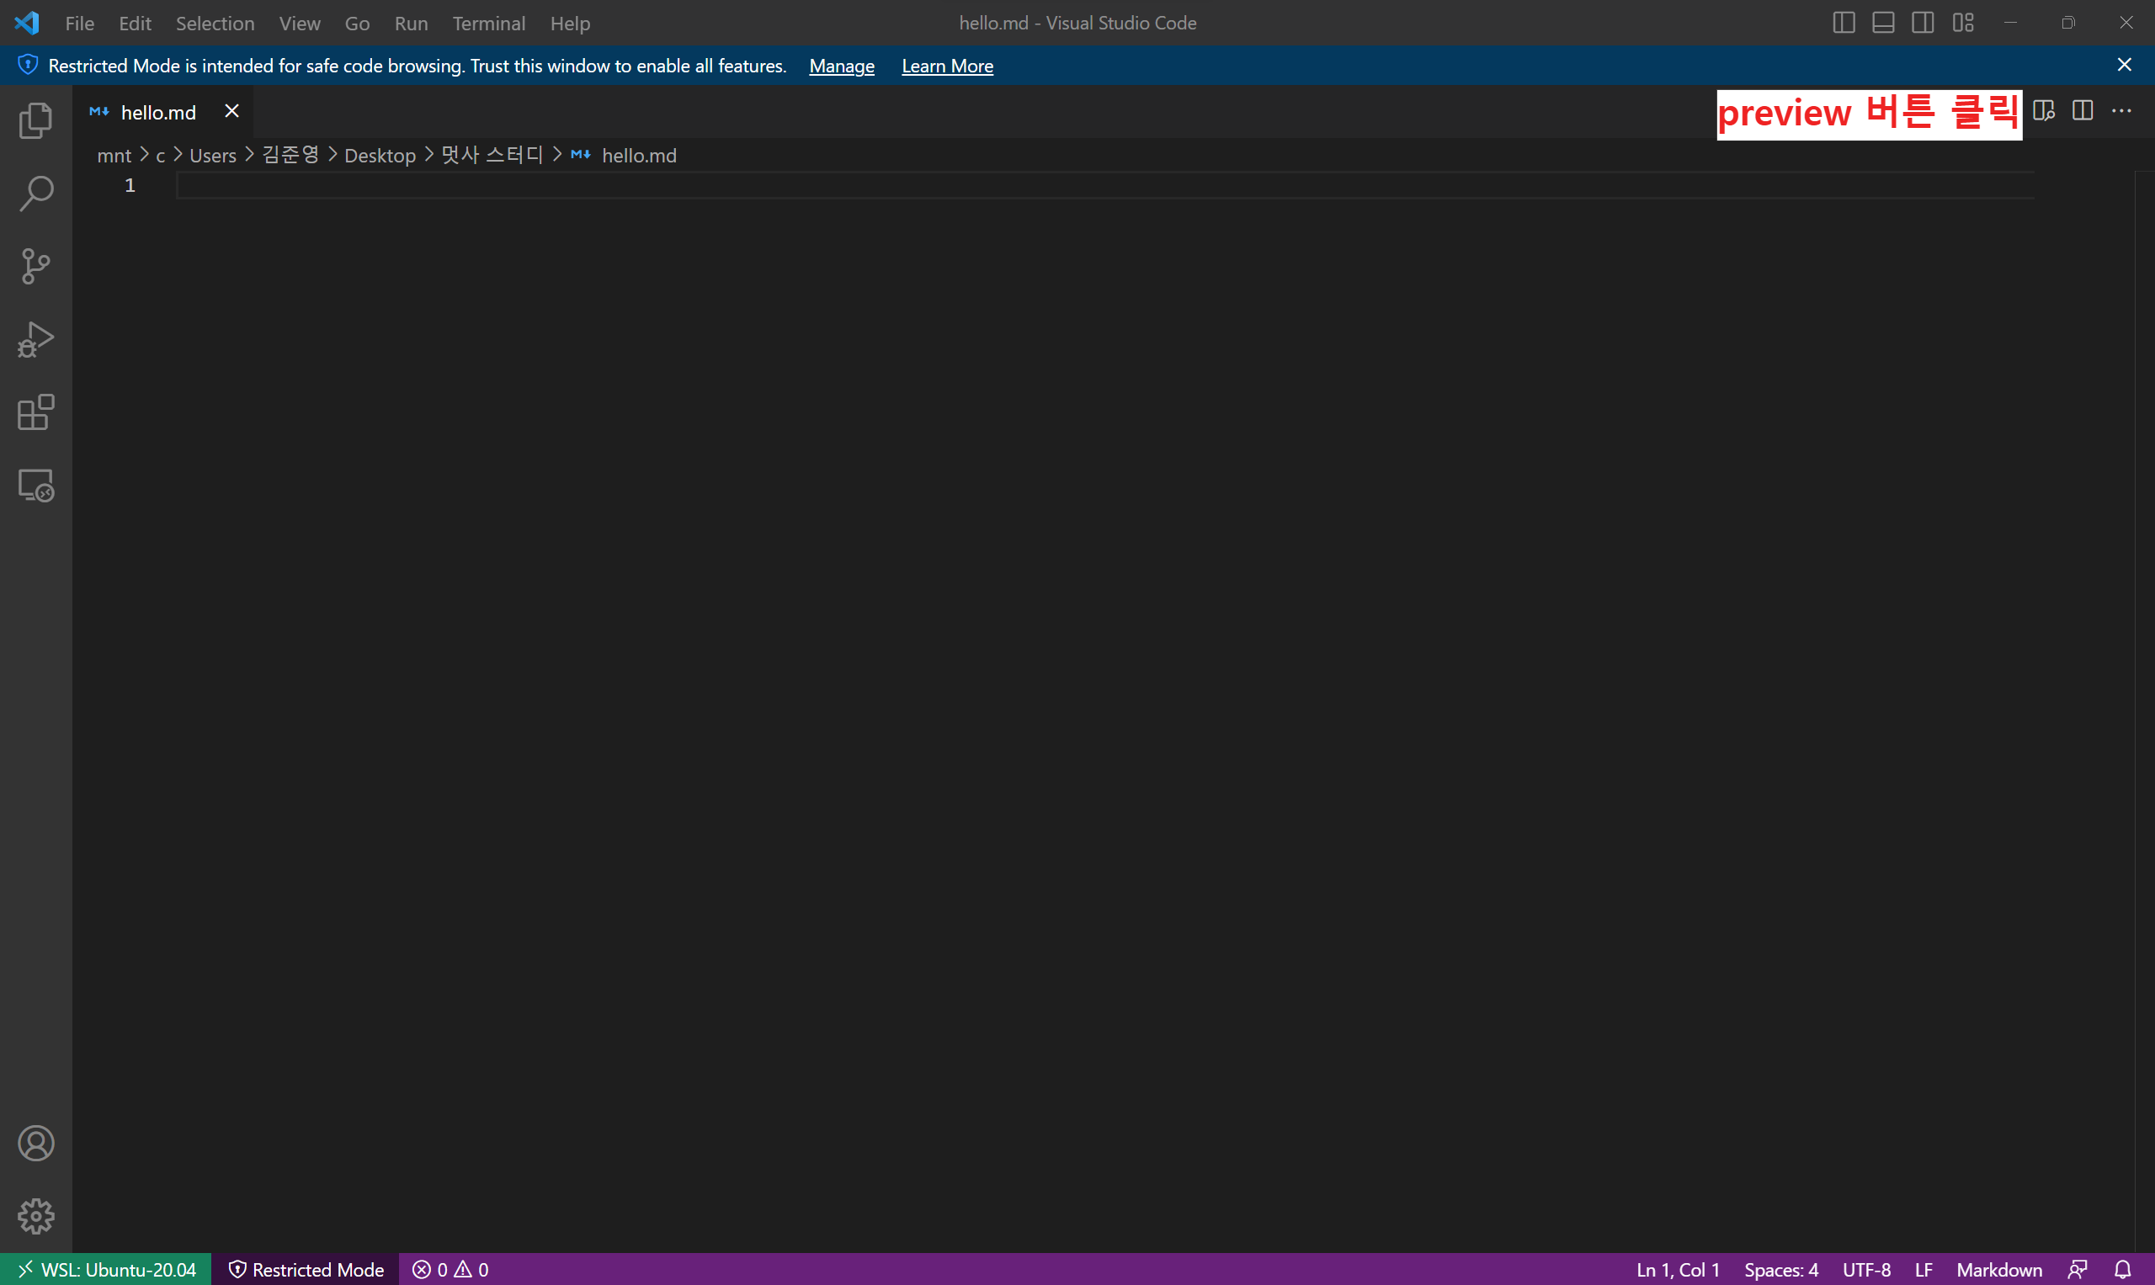Split the editor to the right
Screen dimensions: 2155x1285
click(2083, 111)
